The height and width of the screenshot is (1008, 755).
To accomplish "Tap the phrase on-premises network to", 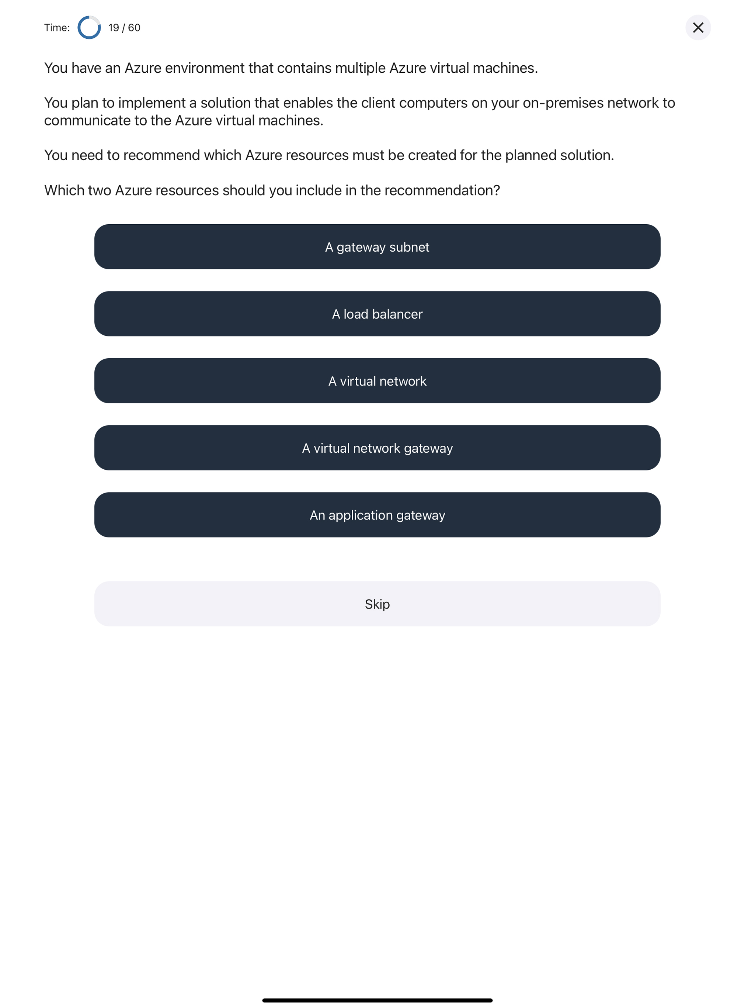I will (599, 103).
